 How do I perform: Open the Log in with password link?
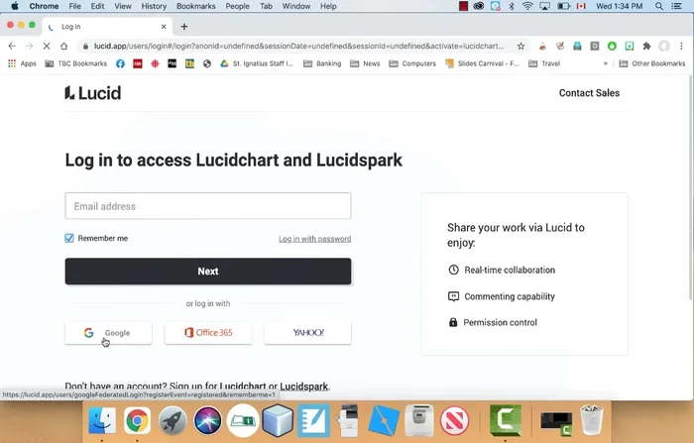314,239
